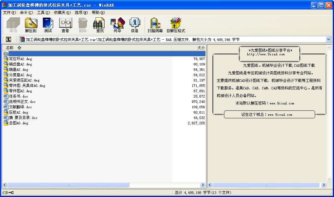This screenshot has height=197, width=334.
Task: Toggle 名称 column sort order
Action: [x=11, y=47]
